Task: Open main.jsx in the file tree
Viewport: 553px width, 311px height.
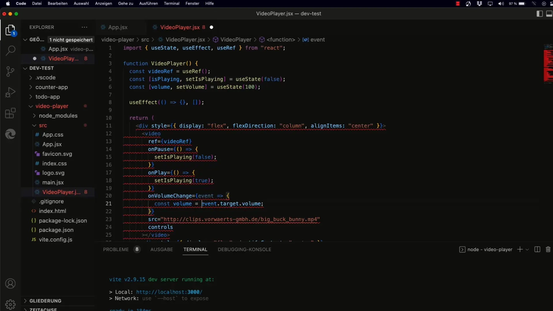Action: (53, 182)
